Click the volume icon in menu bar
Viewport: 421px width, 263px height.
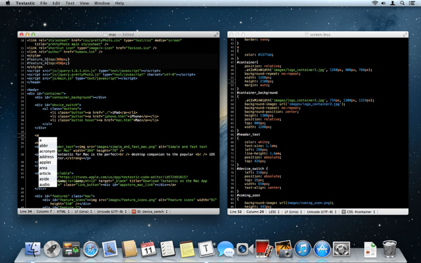coord(383,3)
